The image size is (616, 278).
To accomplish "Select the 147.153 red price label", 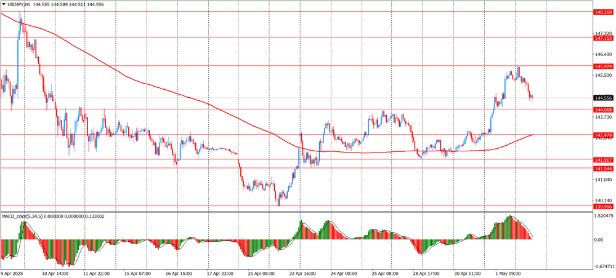I will (603, 38).
